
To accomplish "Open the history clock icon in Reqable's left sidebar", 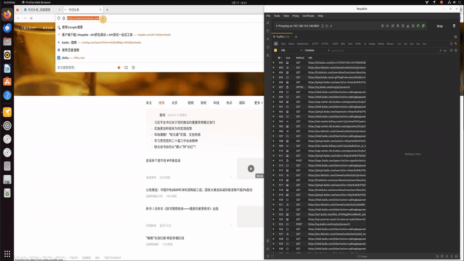I will pos(268,48).
